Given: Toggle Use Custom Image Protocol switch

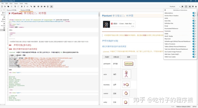Looking at the screenshot, I should click(194, 52).
